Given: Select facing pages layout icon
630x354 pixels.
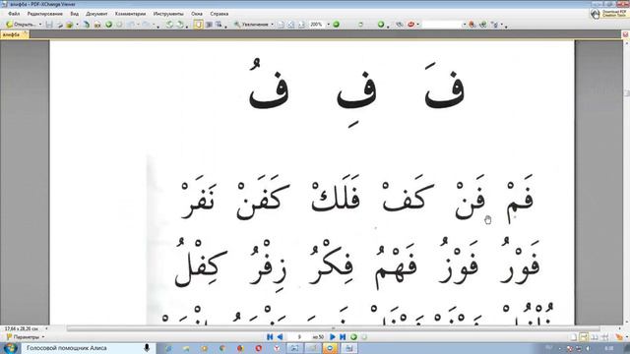Looking at the screenshot, I should point(595,337).
